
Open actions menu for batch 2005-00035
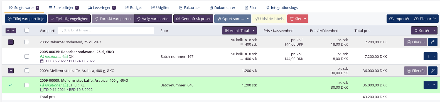(x=431, y=56)
